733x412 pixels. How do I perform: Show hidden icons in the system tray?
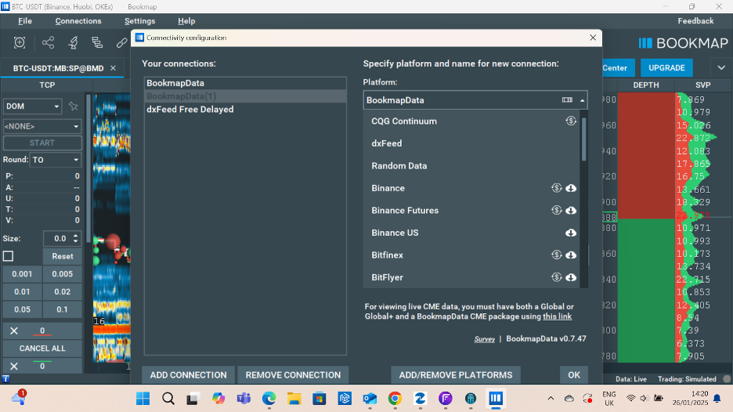pos(551,399)
